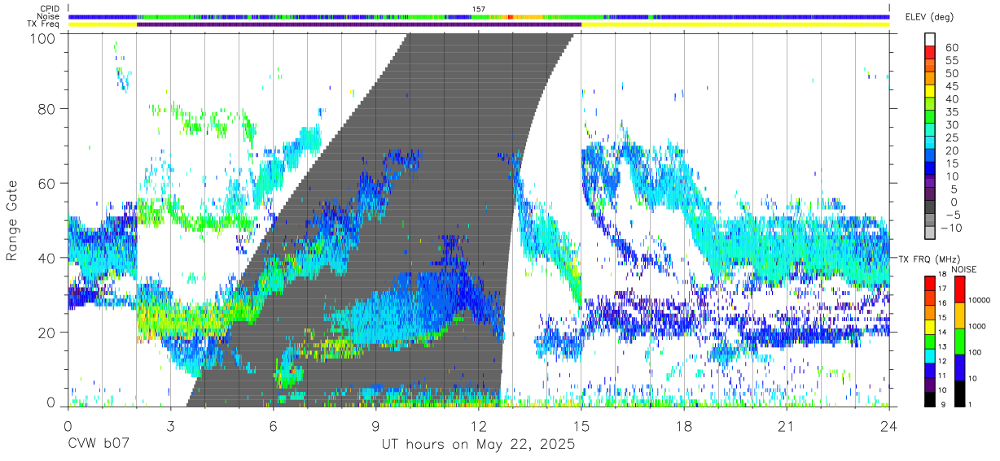Image resolution: width=1000 pixels, height=461 pixels.
Task: Click the 'ELEV (deg)' colorbar title
Action: point(929,17)
